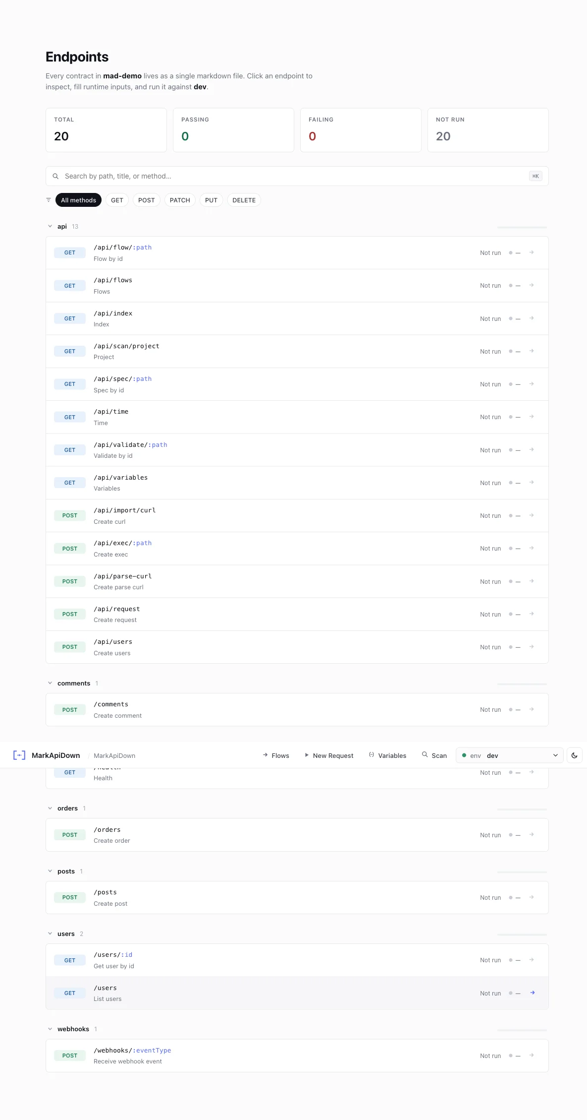The image size is (587, 1120).
Task: Click the arrow icon on /api/time row
Action: (x=532, y=417)
